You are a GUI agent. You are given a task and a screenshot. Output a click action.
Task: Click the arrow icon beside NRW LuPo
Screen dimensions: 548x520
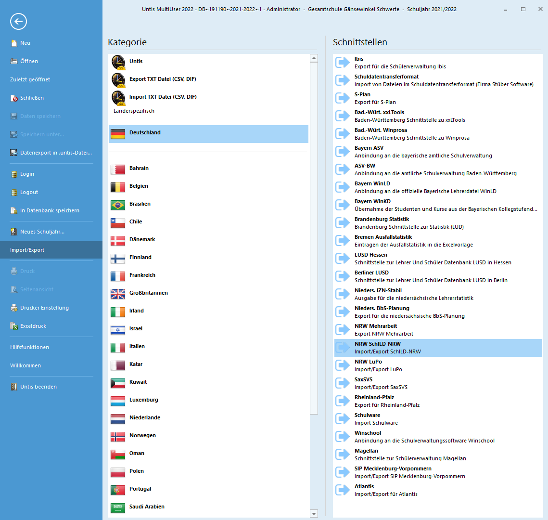coord(343,365)
